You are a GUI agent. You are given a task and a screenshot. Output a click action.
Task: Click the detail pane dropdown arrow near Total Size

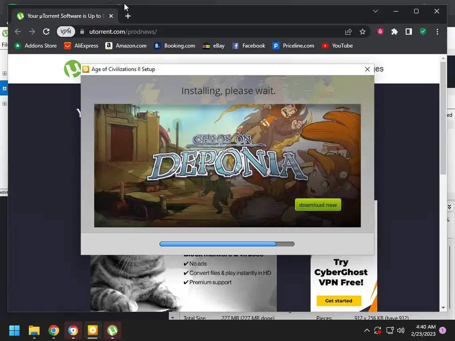[173, 317]
